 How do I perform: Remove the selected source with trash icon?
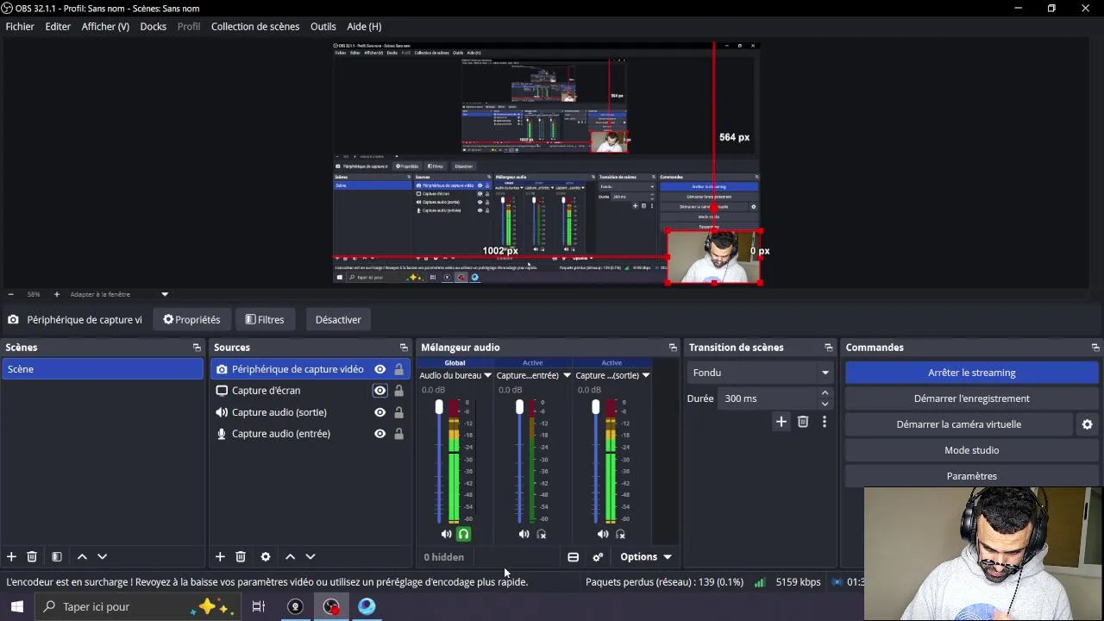[241, 557]
